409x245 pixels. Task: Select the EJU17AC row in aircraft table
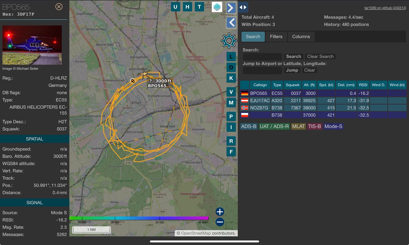323,101
